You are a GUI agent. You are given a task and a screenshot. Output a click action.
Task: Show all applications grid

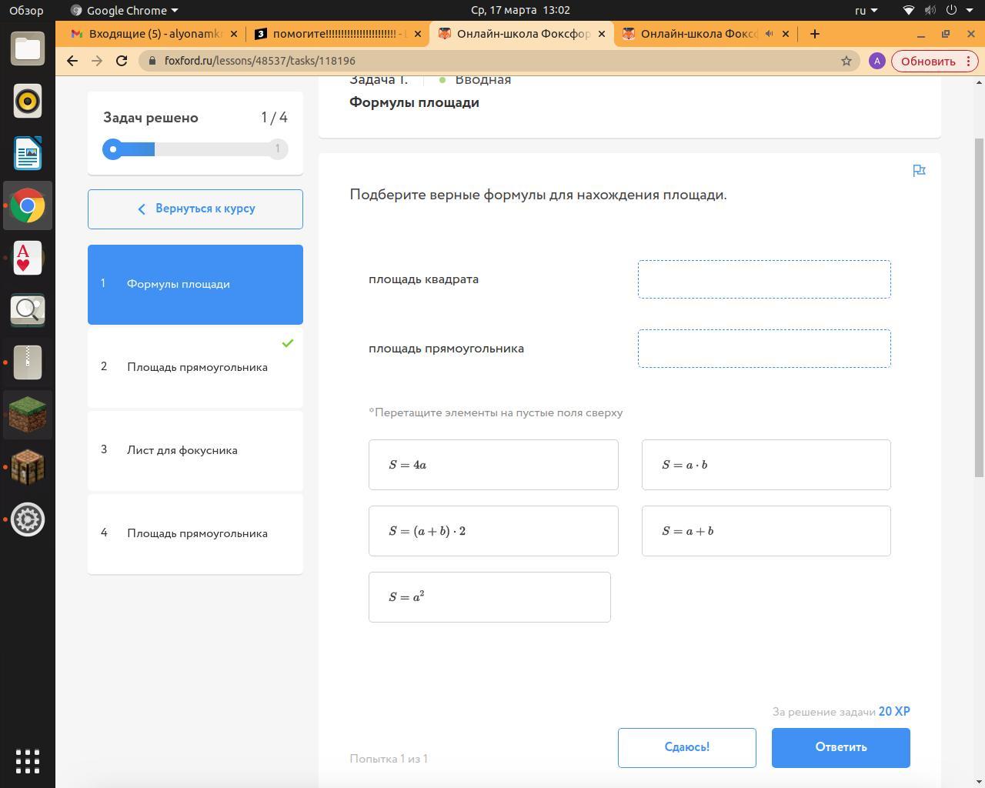28,761
